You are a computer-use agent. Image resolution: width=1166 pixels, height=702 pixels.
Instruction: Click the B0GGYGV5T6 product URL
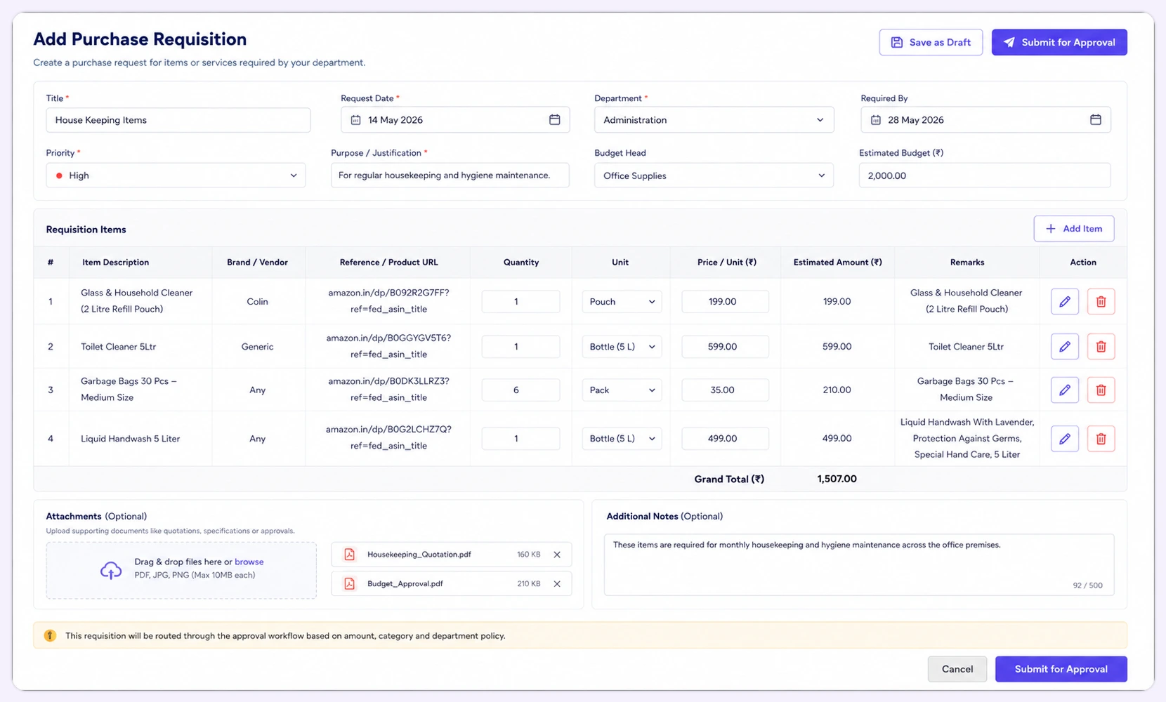coord(388,346)
